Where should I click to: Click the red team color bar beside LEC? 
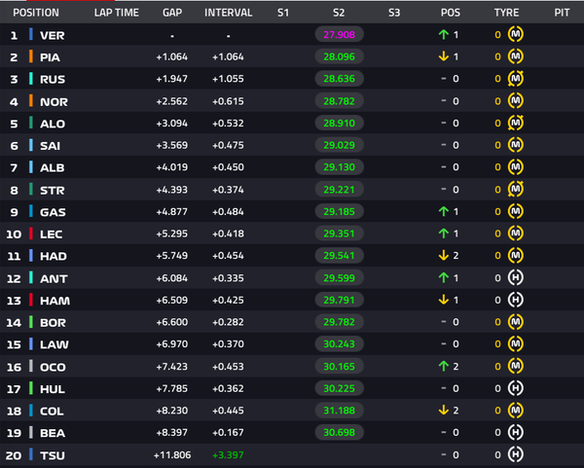(31, 234)
